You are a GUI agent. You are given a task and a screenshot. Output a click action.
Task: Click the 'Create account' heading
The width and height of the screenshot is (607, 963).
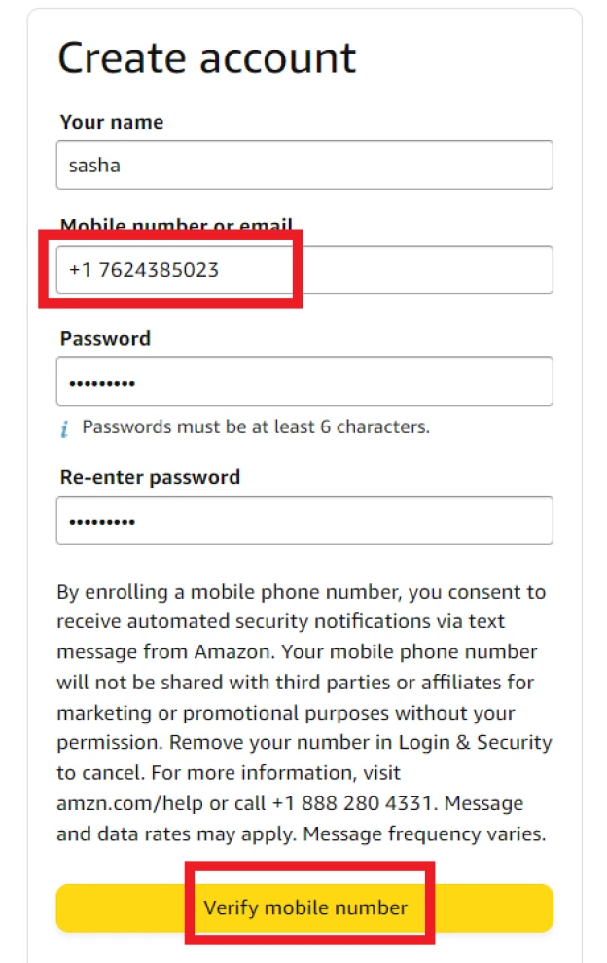click(207, 57)
